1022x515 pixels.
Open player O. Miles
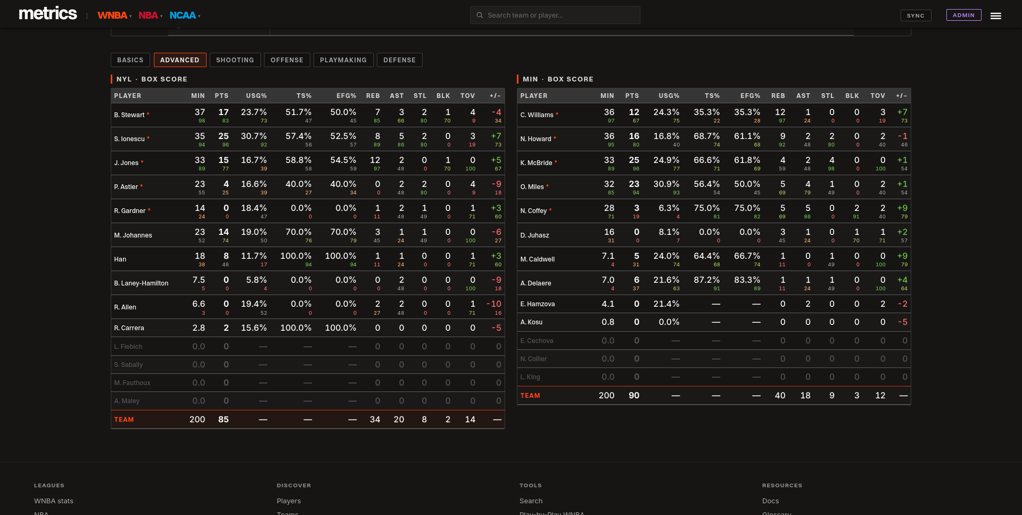pos(532,187)
